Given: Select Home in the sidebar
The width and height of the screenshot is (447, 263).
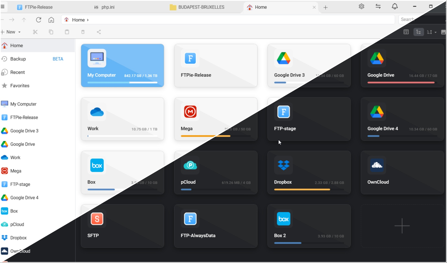Looking at the screenshot, I should pos(38,45).
